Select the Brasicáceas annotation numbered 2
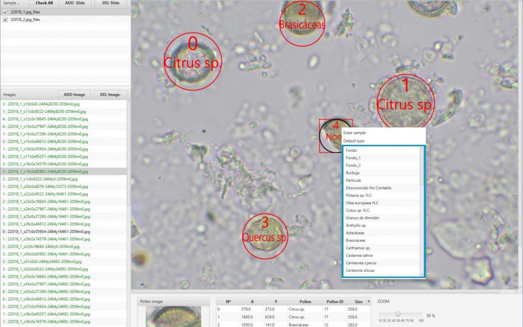The width and height of the screenshot is (523, 327). coord(302,23)
